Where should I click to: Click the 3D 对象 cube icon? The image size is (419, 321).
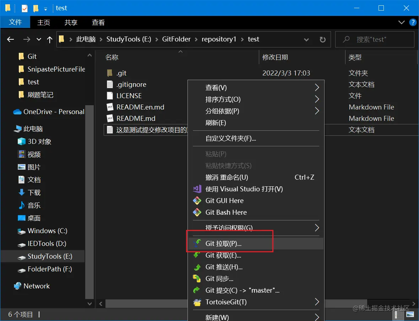pyautogui.click(x=21, y=141)
